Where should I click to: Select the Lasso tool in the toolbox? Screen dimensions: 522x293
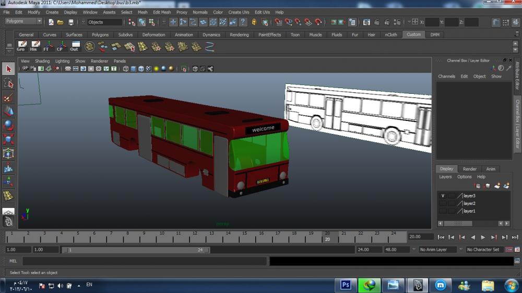[x=8, y=83]
